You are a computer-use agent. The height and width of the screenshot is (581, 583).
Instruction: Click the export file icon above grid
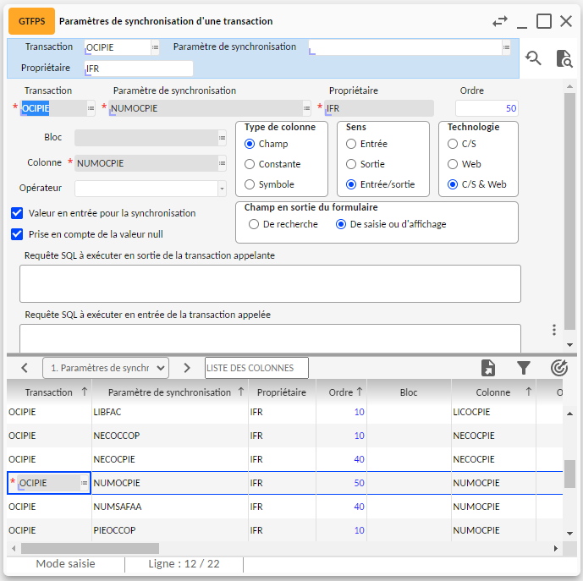pos(488,368)
